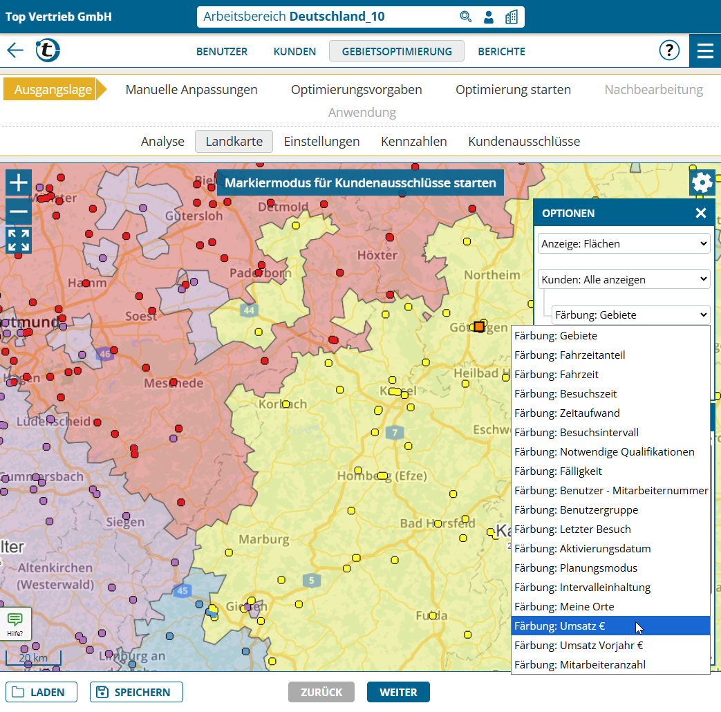The image size is (721, 712).
Task: Zoom out on the map
Action: pos(19,212)
